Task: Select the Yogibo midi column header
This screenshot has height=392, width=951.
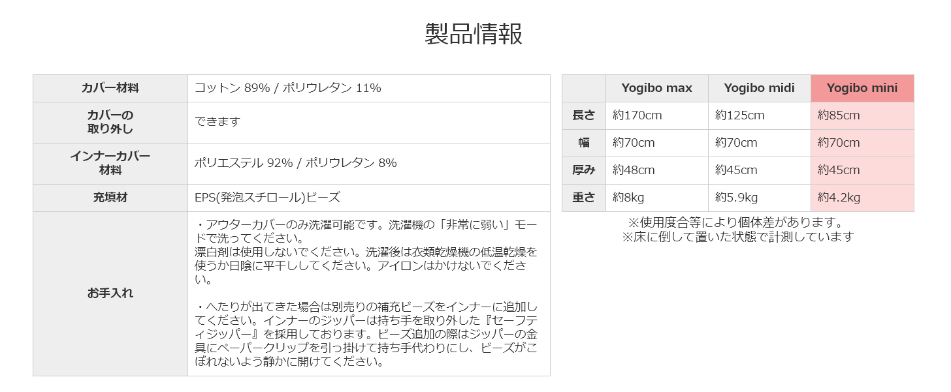Action: coord(760,88)
